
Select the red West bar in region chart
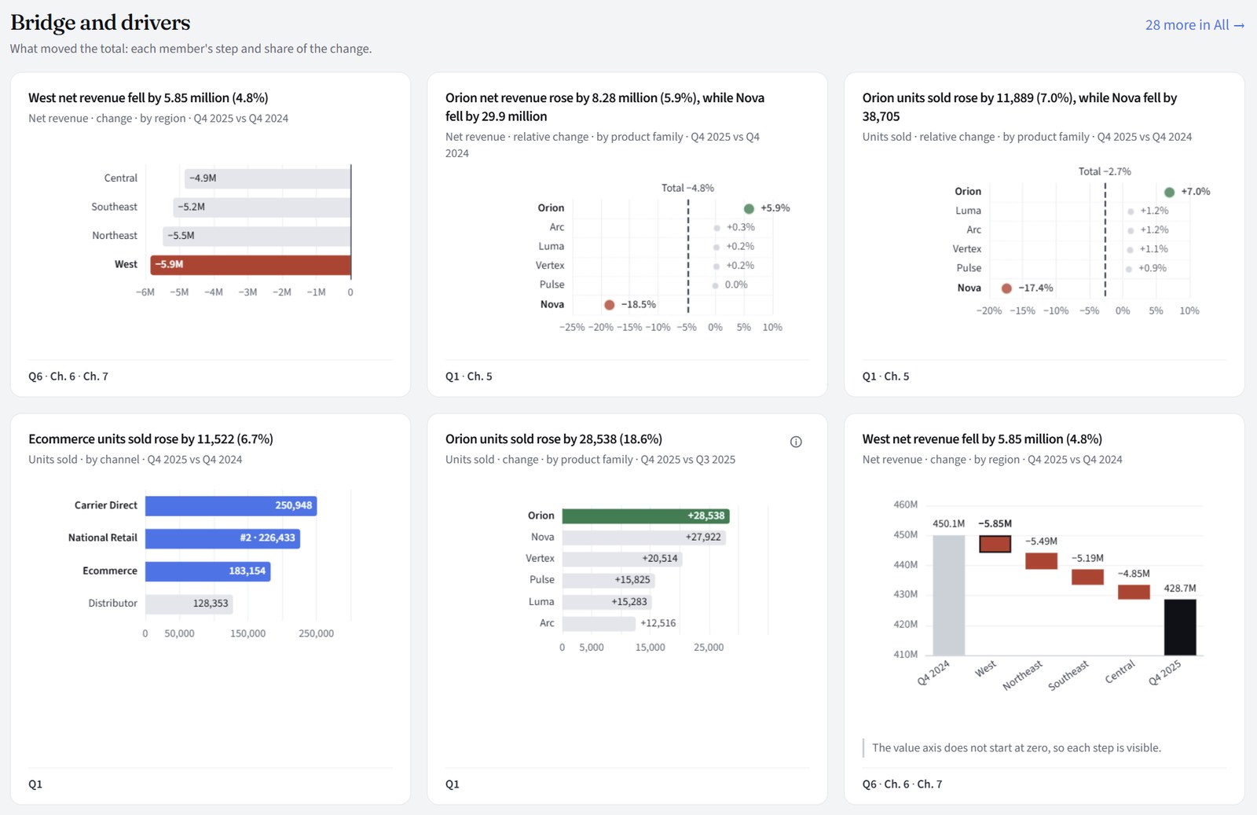coord(251,265)
